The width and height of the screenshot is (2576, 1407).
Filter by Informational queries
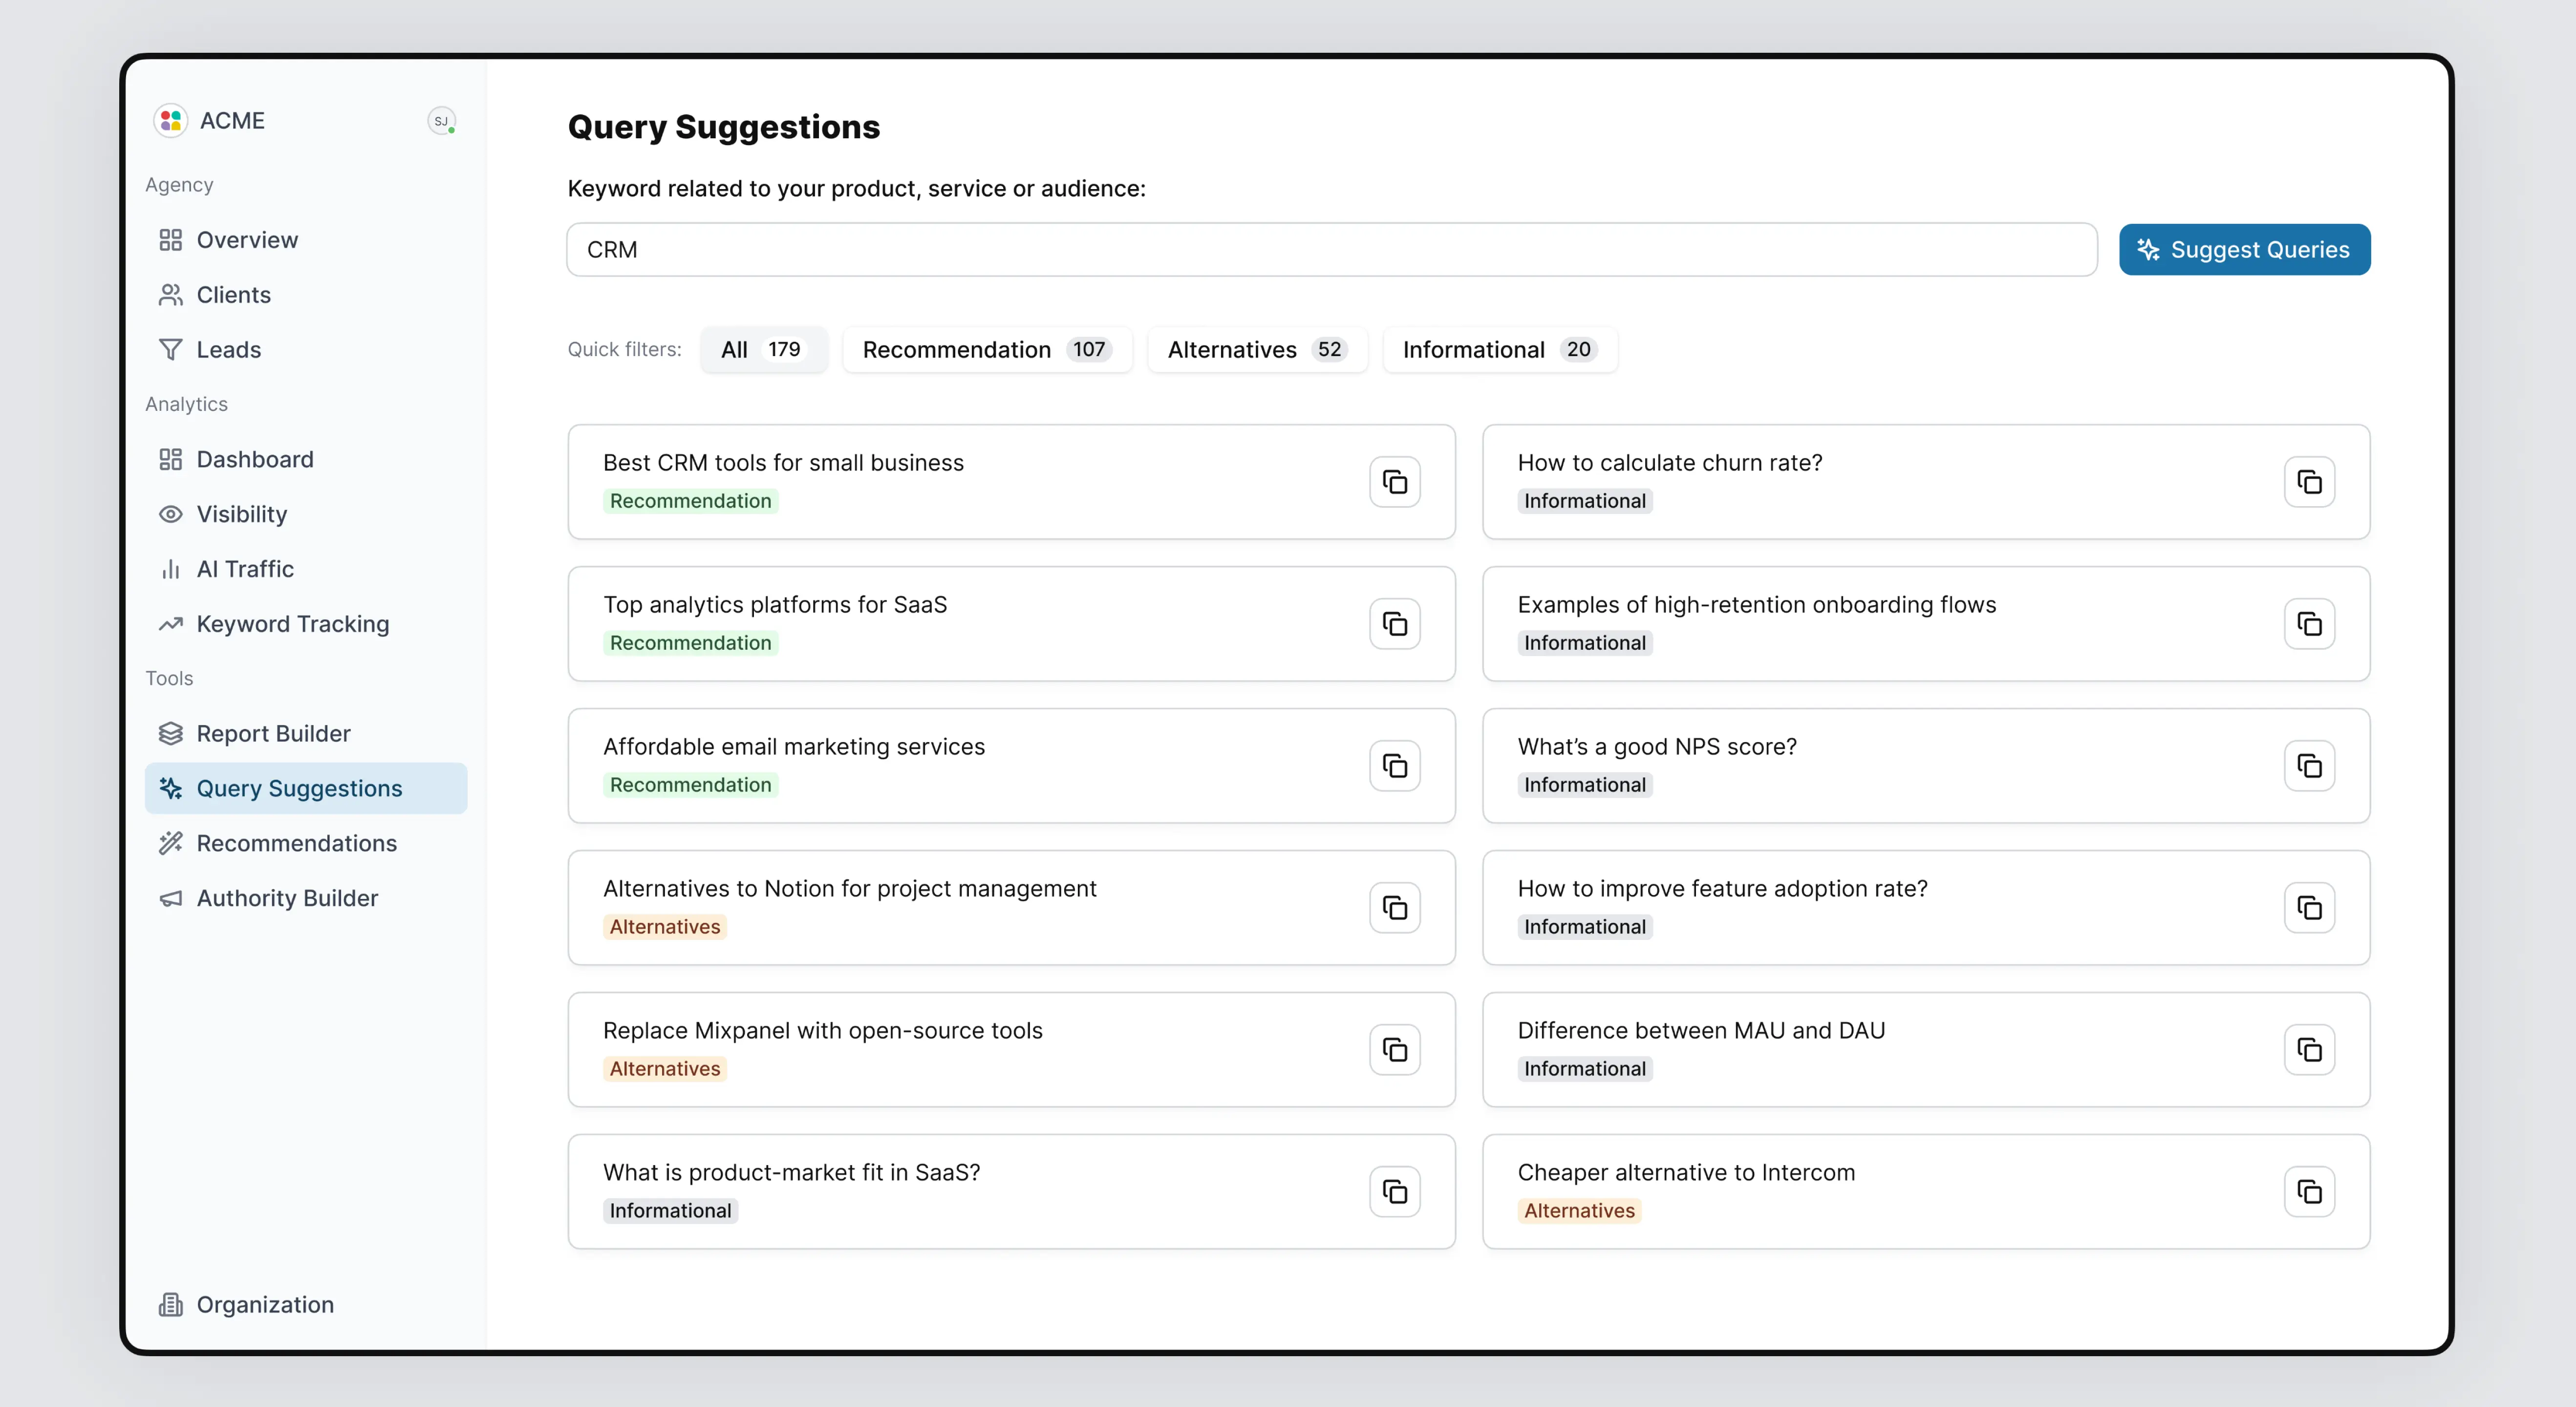pos(1498,350)
